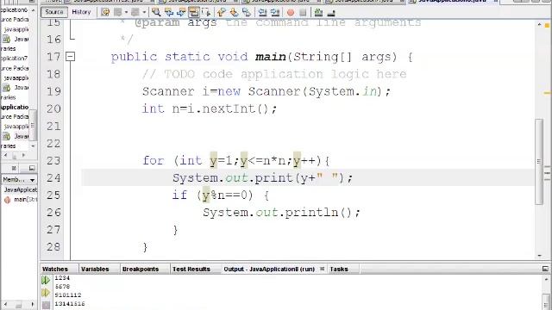Click Stop Macro Recording icon
Screen dimensions: 552x310
coord(303,13)
